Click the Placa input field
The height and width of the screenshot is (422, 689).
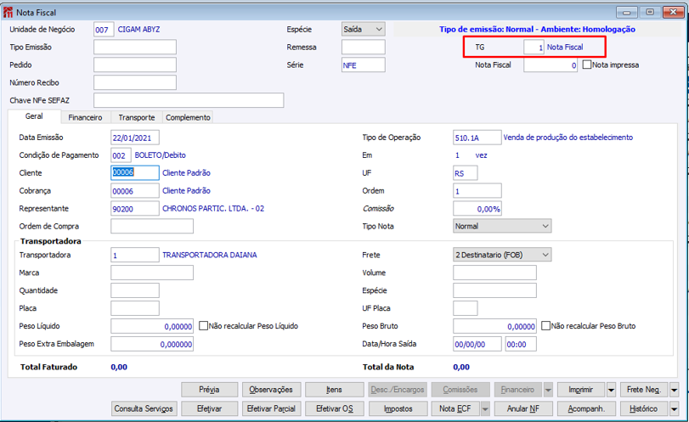pos(135,308)
